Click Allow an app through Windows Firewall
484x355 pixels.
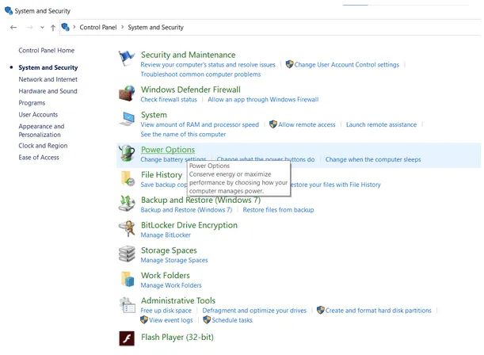(x=263, y=100)
